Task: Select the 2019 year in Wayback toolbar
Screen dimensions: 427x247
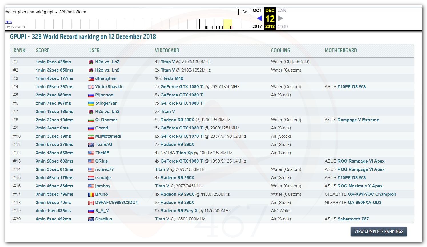Action: 283,27
